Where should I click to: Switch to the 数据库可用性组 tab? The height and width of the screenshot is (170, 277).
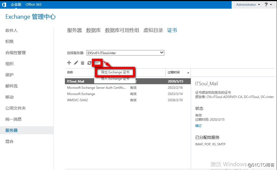[122, 30]
